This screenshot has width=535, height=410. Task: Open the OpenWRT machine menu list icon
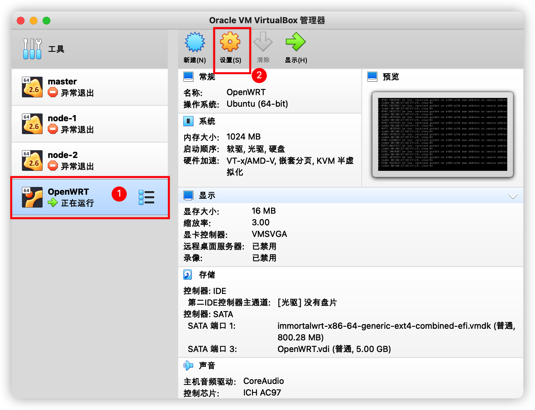pos(146,197)
